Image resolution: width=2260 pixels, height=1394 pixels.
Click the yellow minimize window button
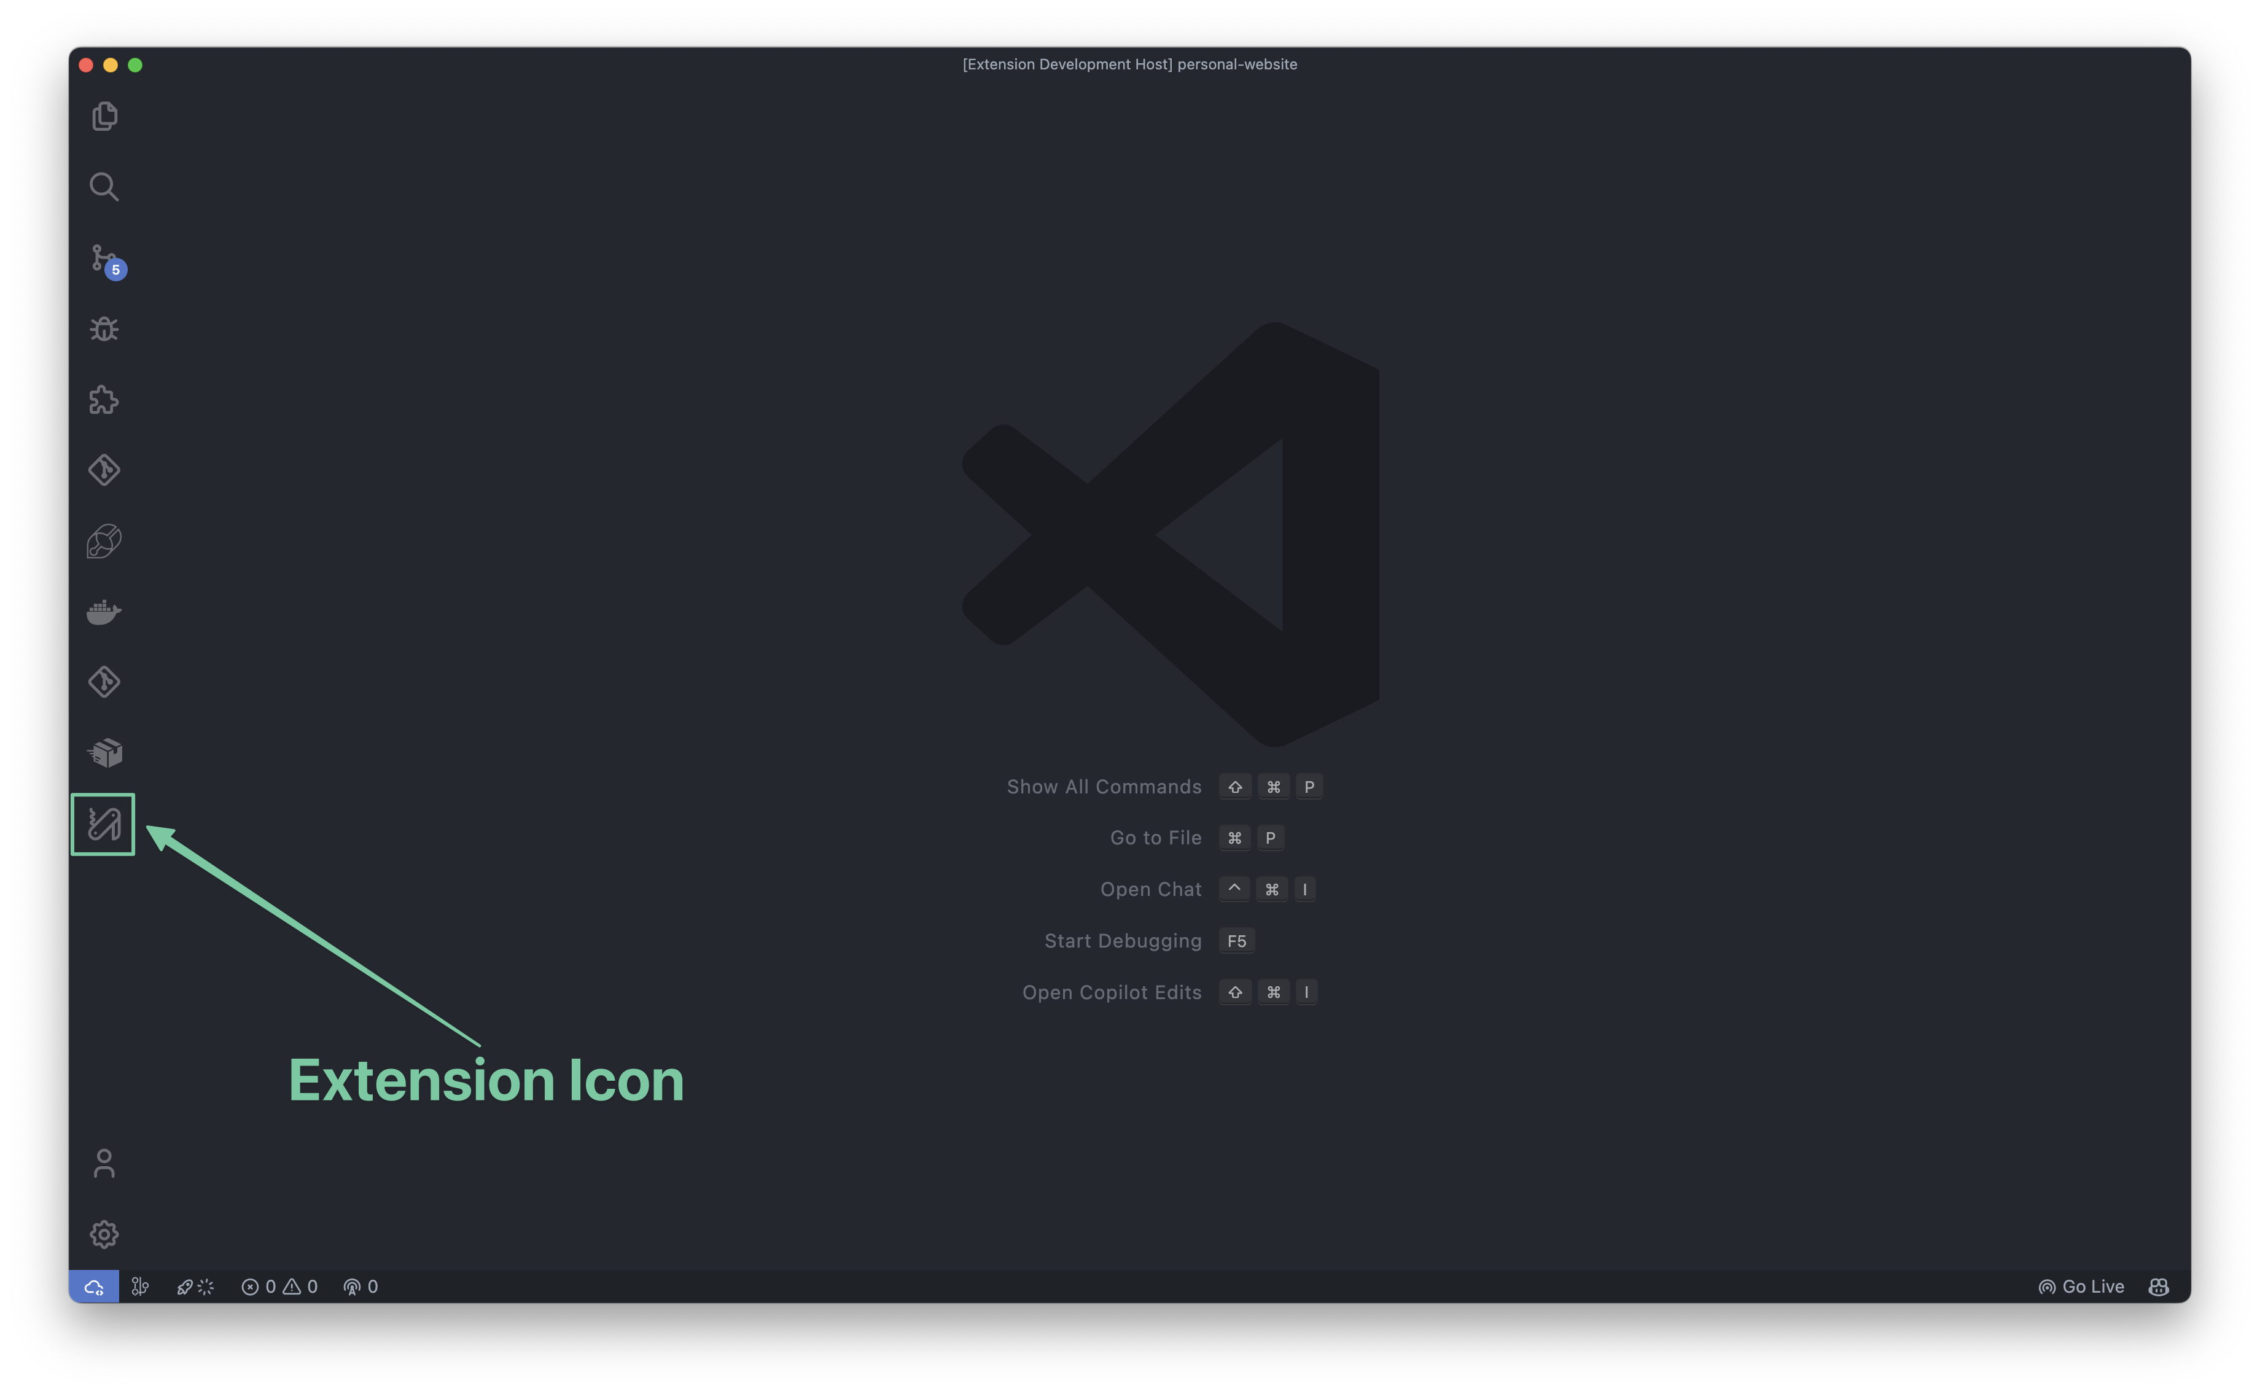click(111, 66)
